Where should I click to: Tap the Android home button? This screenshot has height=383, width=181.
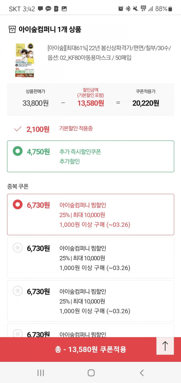[x=91, y=373]
